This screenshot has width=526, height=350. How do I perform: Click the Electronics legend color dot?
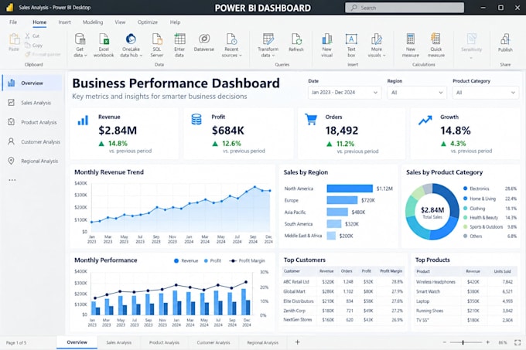coord(465,189)
